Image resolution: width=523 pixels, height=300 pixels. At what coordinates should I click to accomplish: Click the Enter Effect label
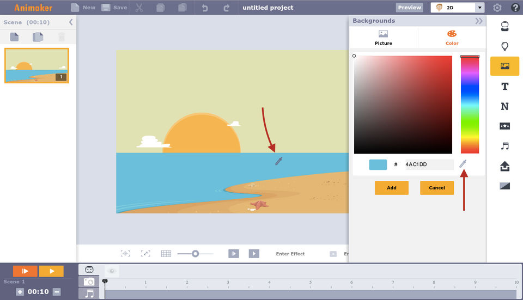(290, 254)
